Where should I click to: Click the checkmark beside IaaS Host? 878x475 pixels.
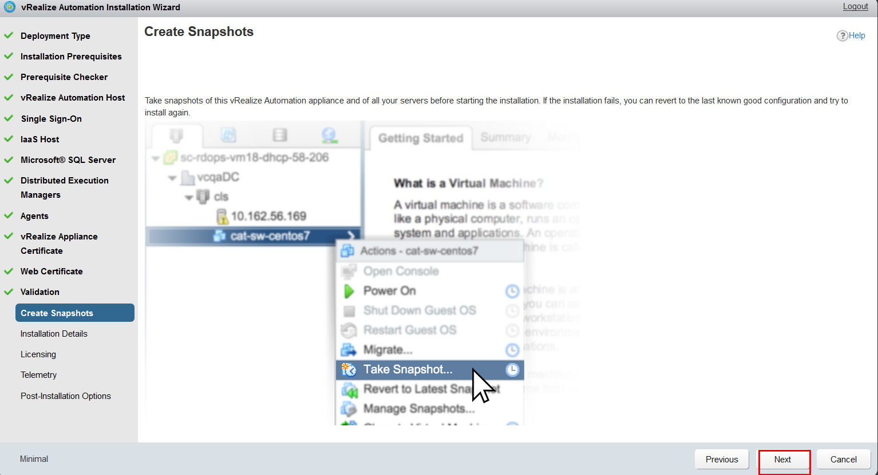tap(9, 139)
